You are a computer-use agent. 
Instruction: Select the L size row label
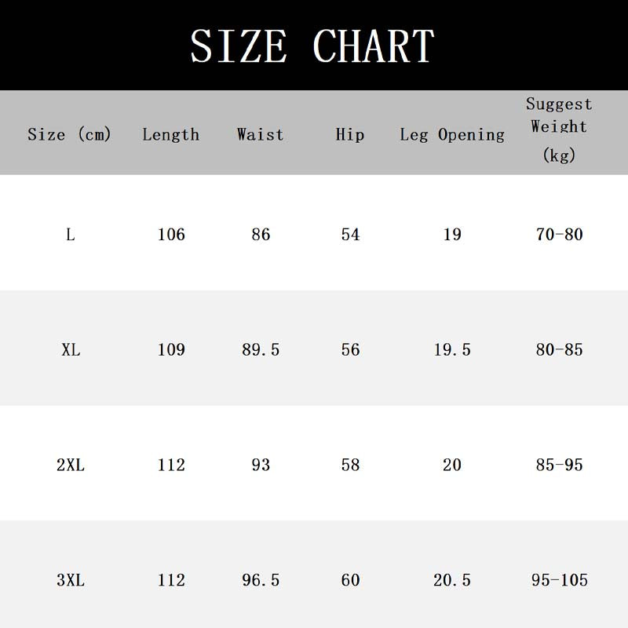point(71,234)
